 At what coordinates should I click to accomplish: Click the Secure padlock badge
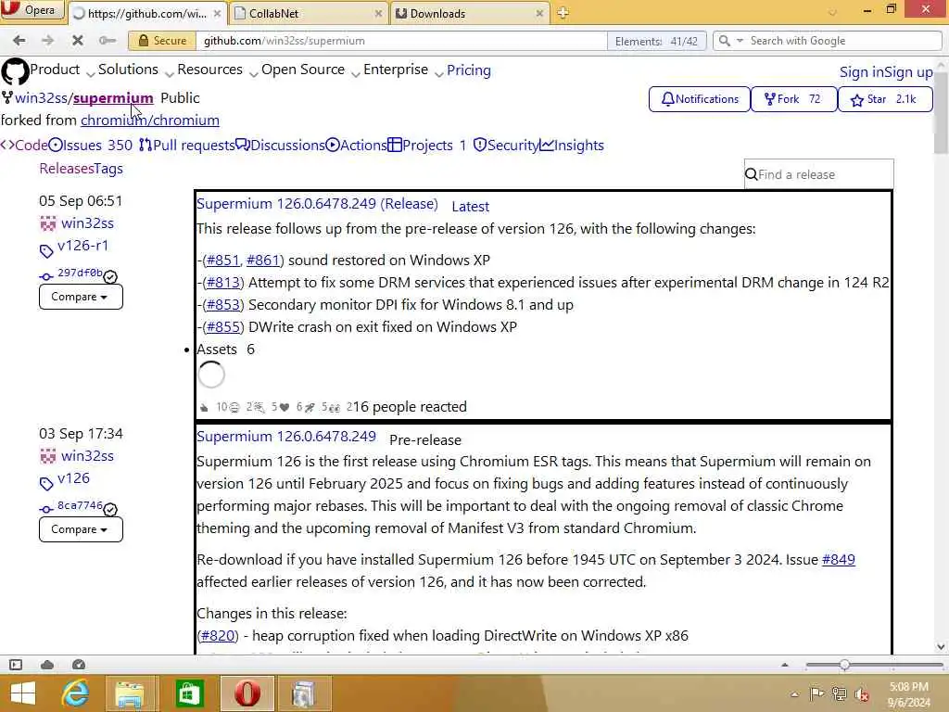pos(162,41)
